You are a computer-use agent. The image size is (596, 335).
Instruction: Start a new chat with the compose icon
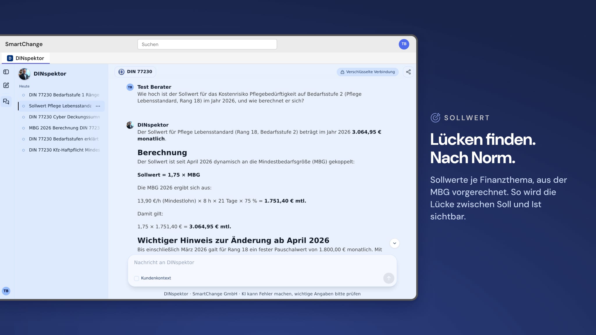(x=6, y=85)
